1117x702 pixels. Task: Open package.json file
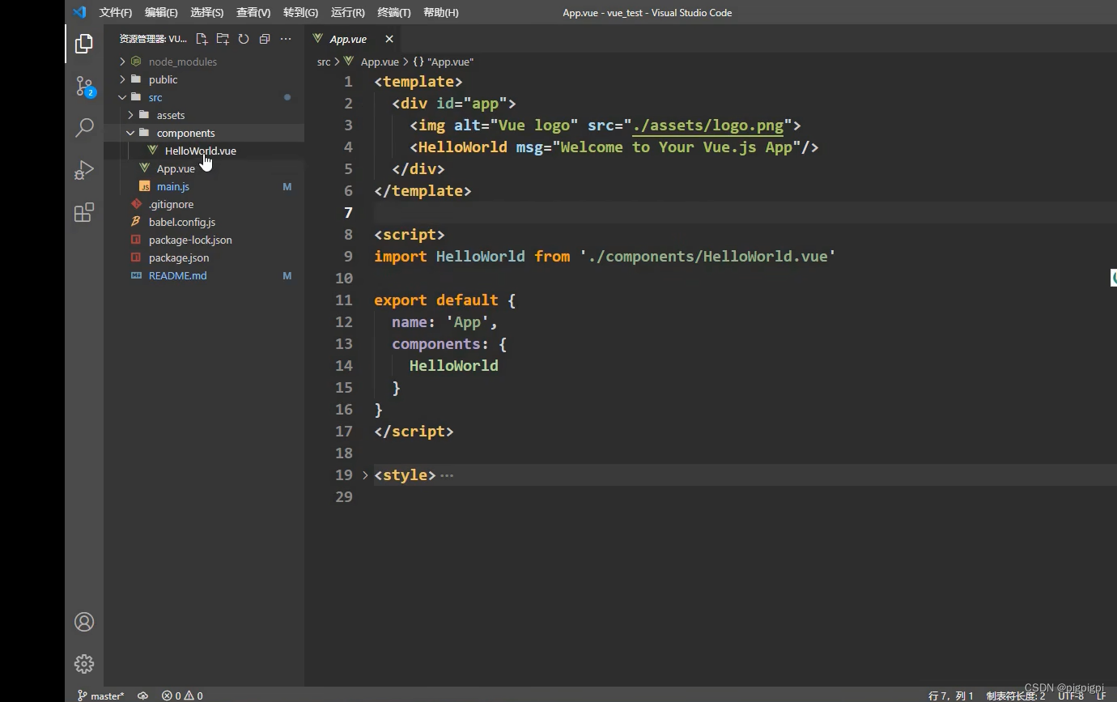[178, 257]
